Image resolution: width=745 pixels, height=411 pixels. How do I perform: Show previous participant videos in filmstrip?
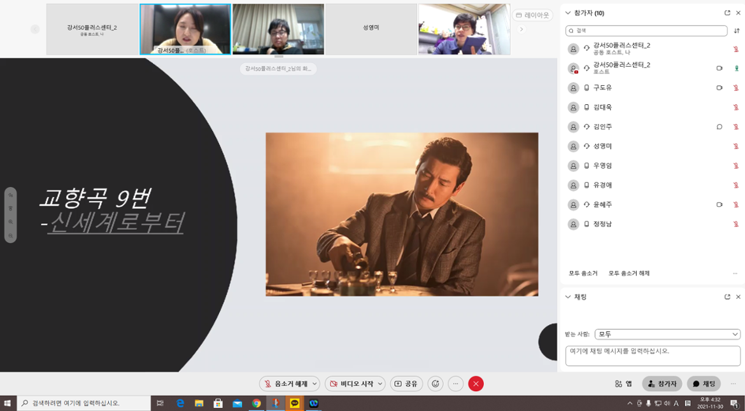tap(35, 29)
